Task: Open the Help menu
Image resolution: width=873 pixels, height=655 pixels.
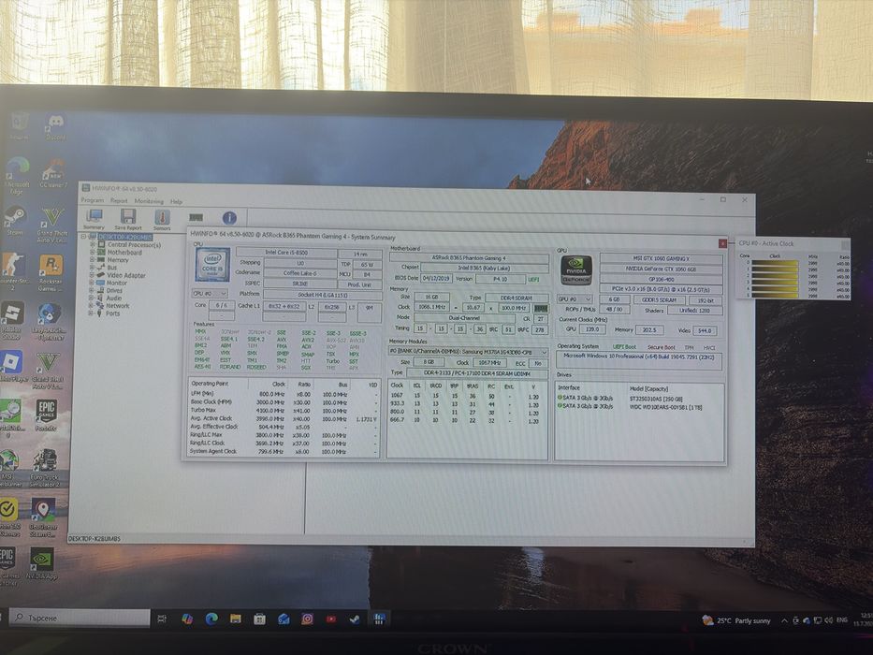Action: click(x=176, y=201)
